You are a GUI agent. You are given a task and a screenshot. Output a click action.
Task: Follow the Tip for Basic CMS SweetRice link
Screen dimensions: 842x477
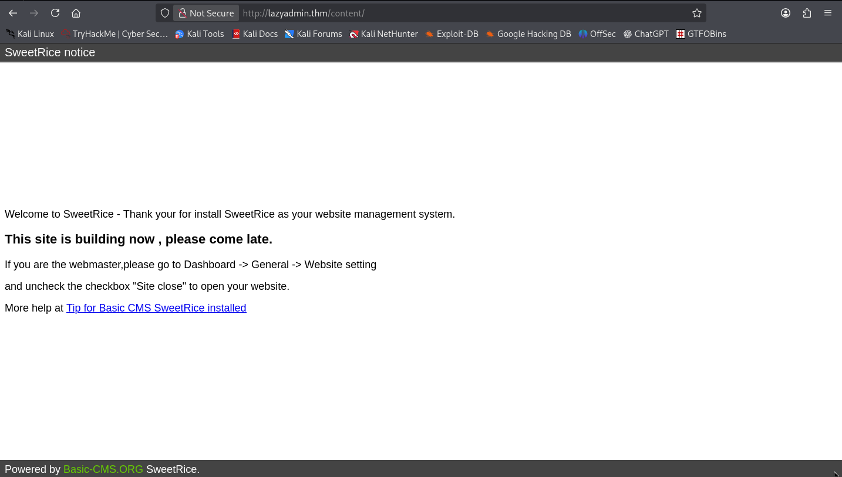[x=156, y=308]
